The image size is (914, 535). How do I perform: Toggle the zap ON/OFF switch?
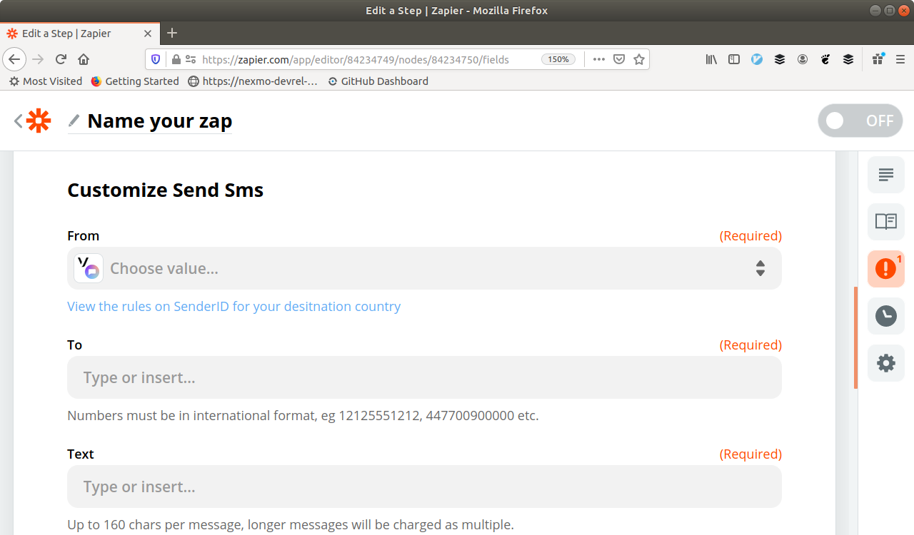pos(860,121)
